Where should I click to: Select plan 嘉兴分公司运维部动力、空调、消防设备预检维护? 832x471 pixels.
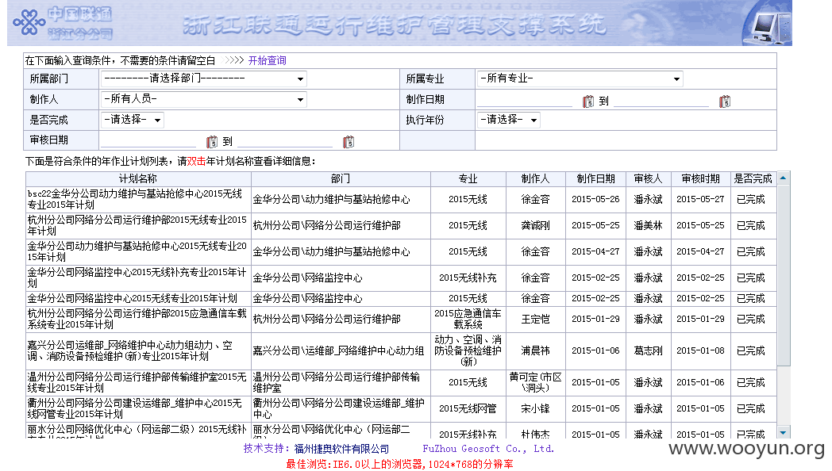coord(138,350)
